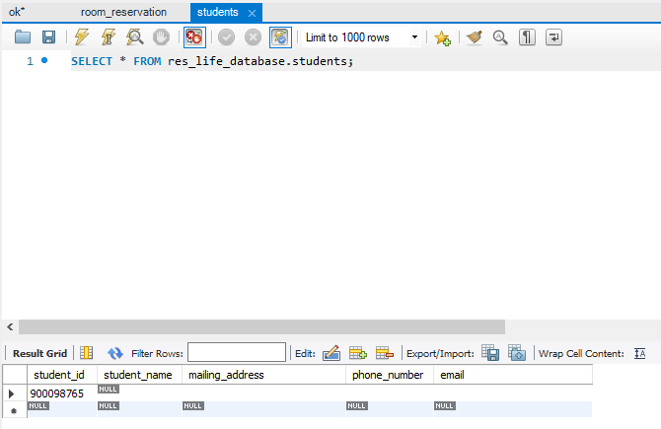Image resolution: width=661 pixels, height=429 pixels.
Task: Toggle result grid form view icon
Action: (x=87, y=353)
